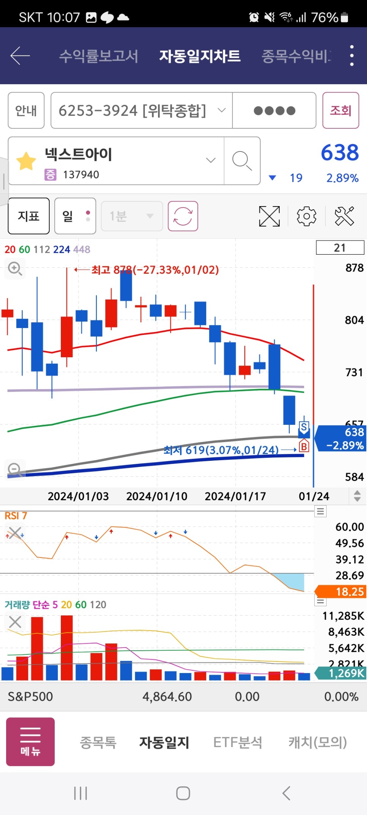Refresh the chart data
Screen dimensions: 367x815
click(x=183, y=216)
